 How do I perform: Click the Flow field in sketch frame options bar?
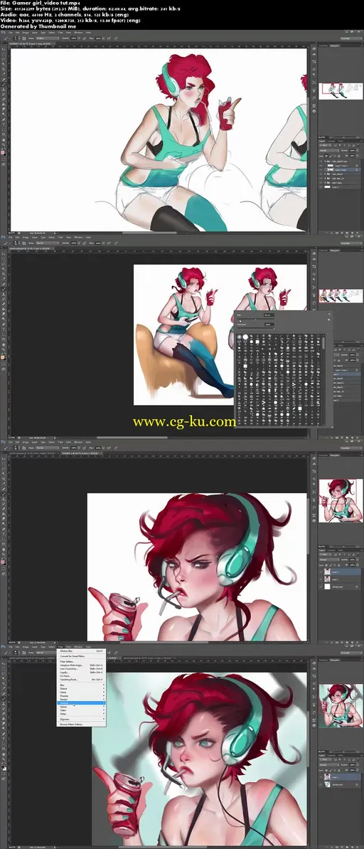pyautogui.click(x=98, y=38)
